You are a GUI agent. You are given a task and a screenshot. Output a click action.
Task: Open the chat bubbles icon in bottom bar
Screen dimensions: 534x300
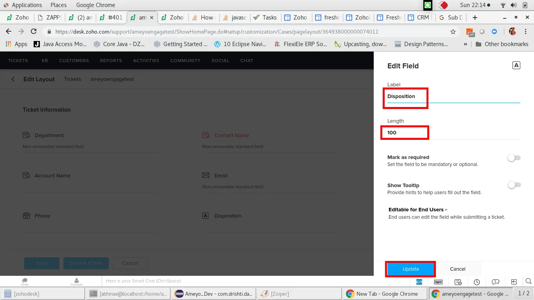[495, 282]
